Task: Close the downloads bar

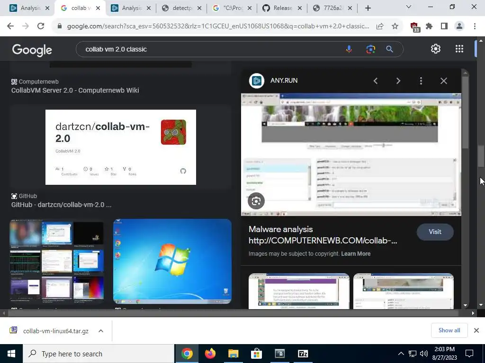Action: (476, 330)
